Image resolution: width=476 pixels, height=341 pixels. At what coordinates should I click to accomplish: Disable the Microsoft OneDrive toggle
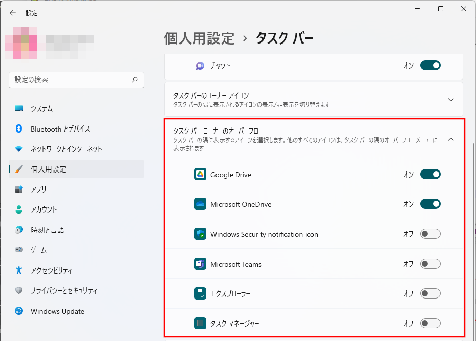coord(430,204)
